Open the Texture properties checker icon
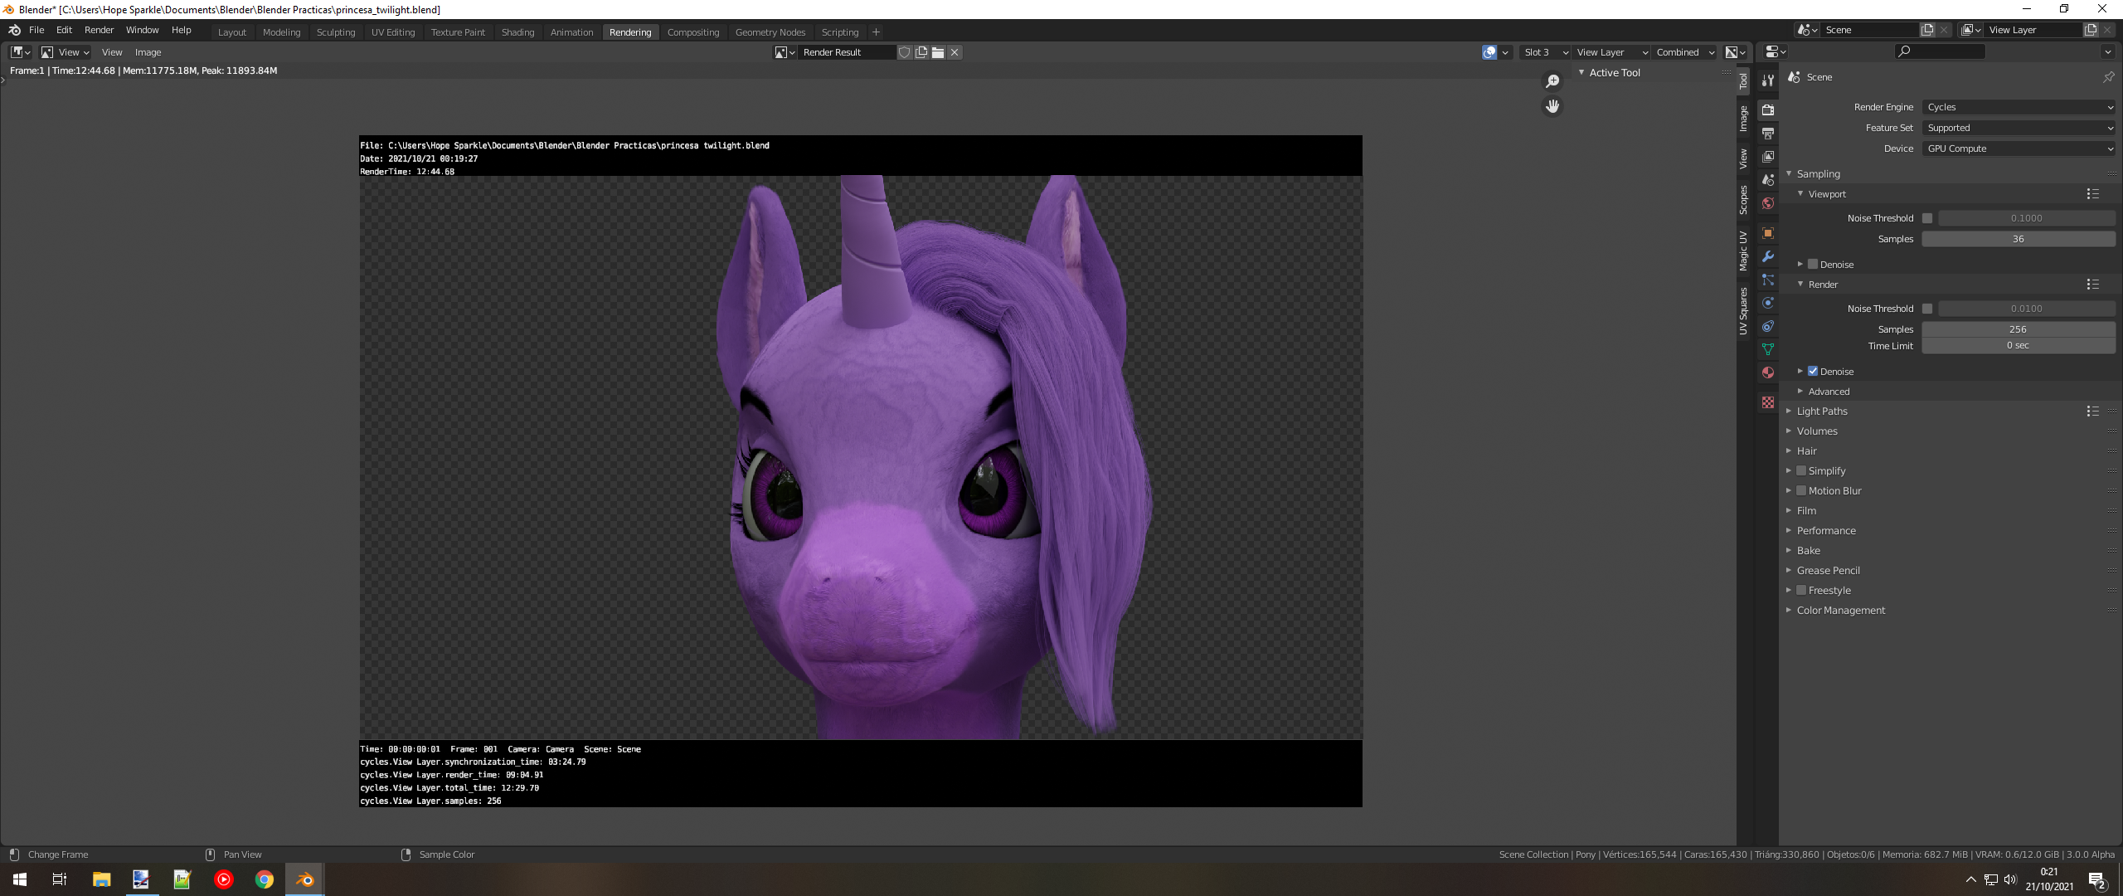The width and height of the screenshot is (2123, 896). tap(1768, 402)
